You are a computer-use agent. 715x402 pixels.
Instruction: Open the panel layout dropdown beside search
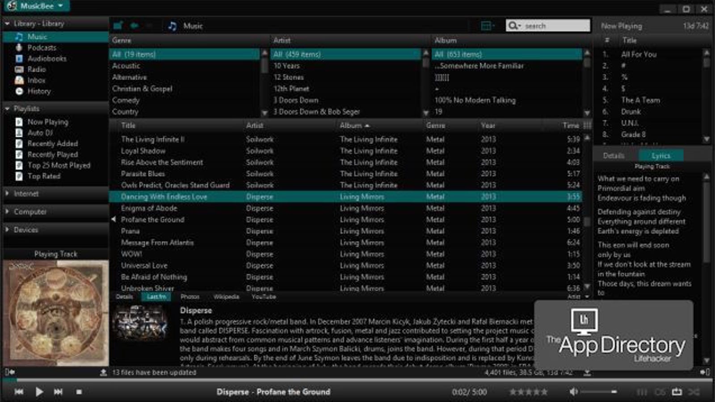pos(487,26)
